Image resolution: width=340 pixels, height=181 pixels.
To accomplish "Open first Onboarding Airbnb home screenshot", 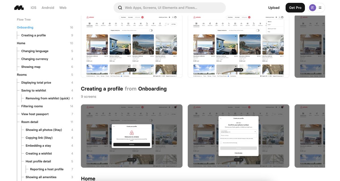I will coord(132,46).
